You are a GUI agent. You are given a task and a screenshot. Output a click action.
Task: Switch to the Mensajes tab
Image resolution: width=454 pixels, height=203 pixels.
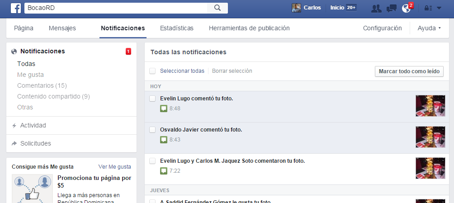(62, 28)
